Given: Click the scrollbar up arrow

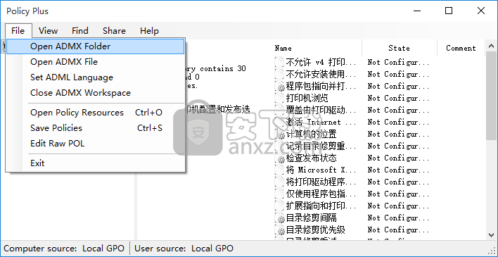Looking at the screenshot, I should point(491,46).
